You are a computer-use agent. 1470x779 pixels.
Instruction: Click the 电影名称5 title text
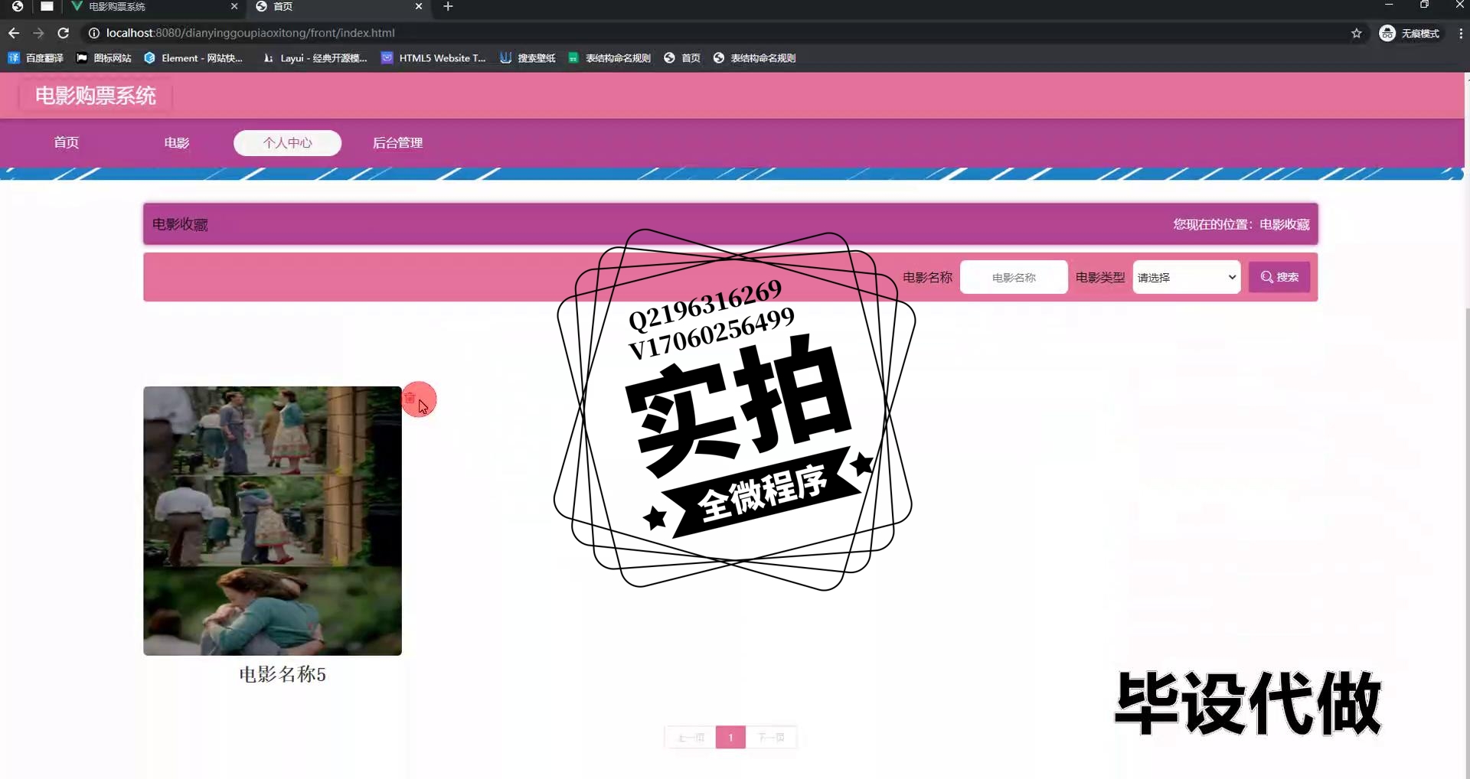pos(283,674)
